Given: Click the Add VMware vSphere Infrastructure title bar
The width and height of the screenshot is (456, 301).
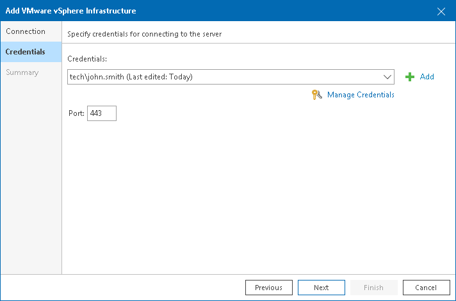Looking at the screenshot, I should [x=218, y=11].
